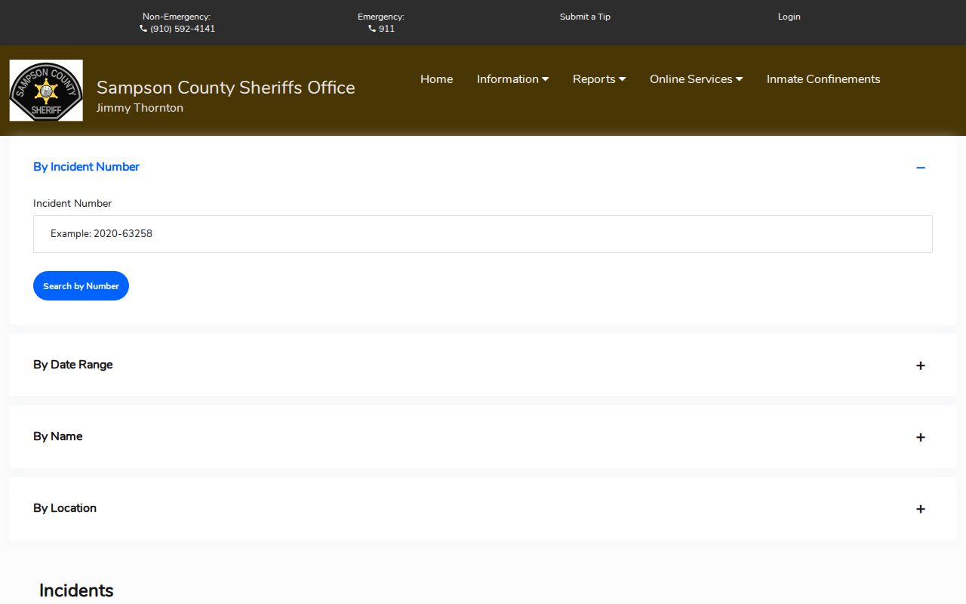Expand By Date Range with plus icon
The width and height of the screenshot is (966, 604).
pyautogui.click(x=921, y=365)
